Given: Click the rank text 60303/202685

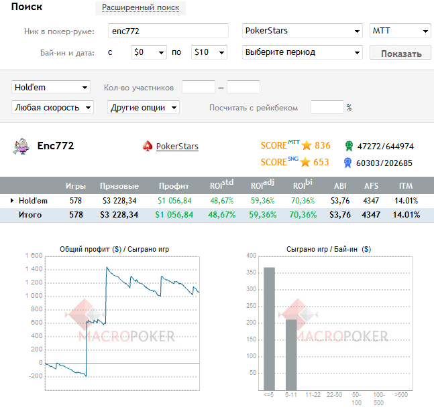Looking at the screenshot, I should tap(384, 163).
